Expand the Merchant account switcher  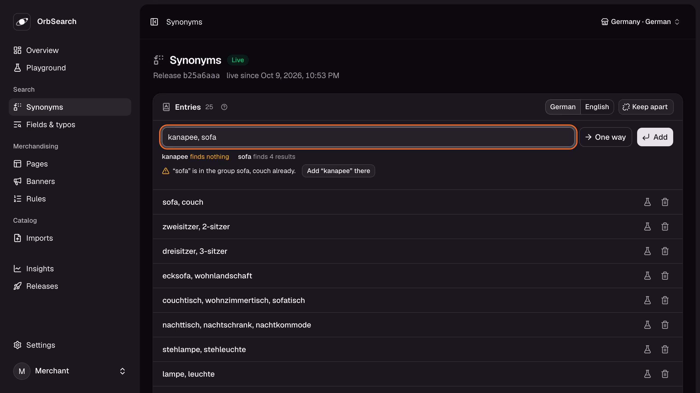(x=70, y=371)
